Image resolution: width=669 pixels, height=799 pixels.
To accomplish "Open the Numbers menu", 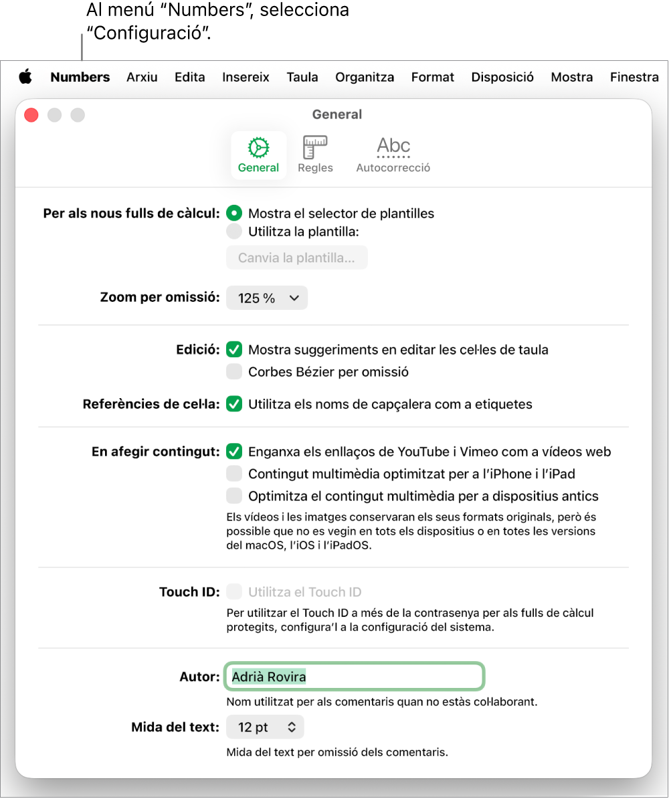I will [x=80, y=77].
